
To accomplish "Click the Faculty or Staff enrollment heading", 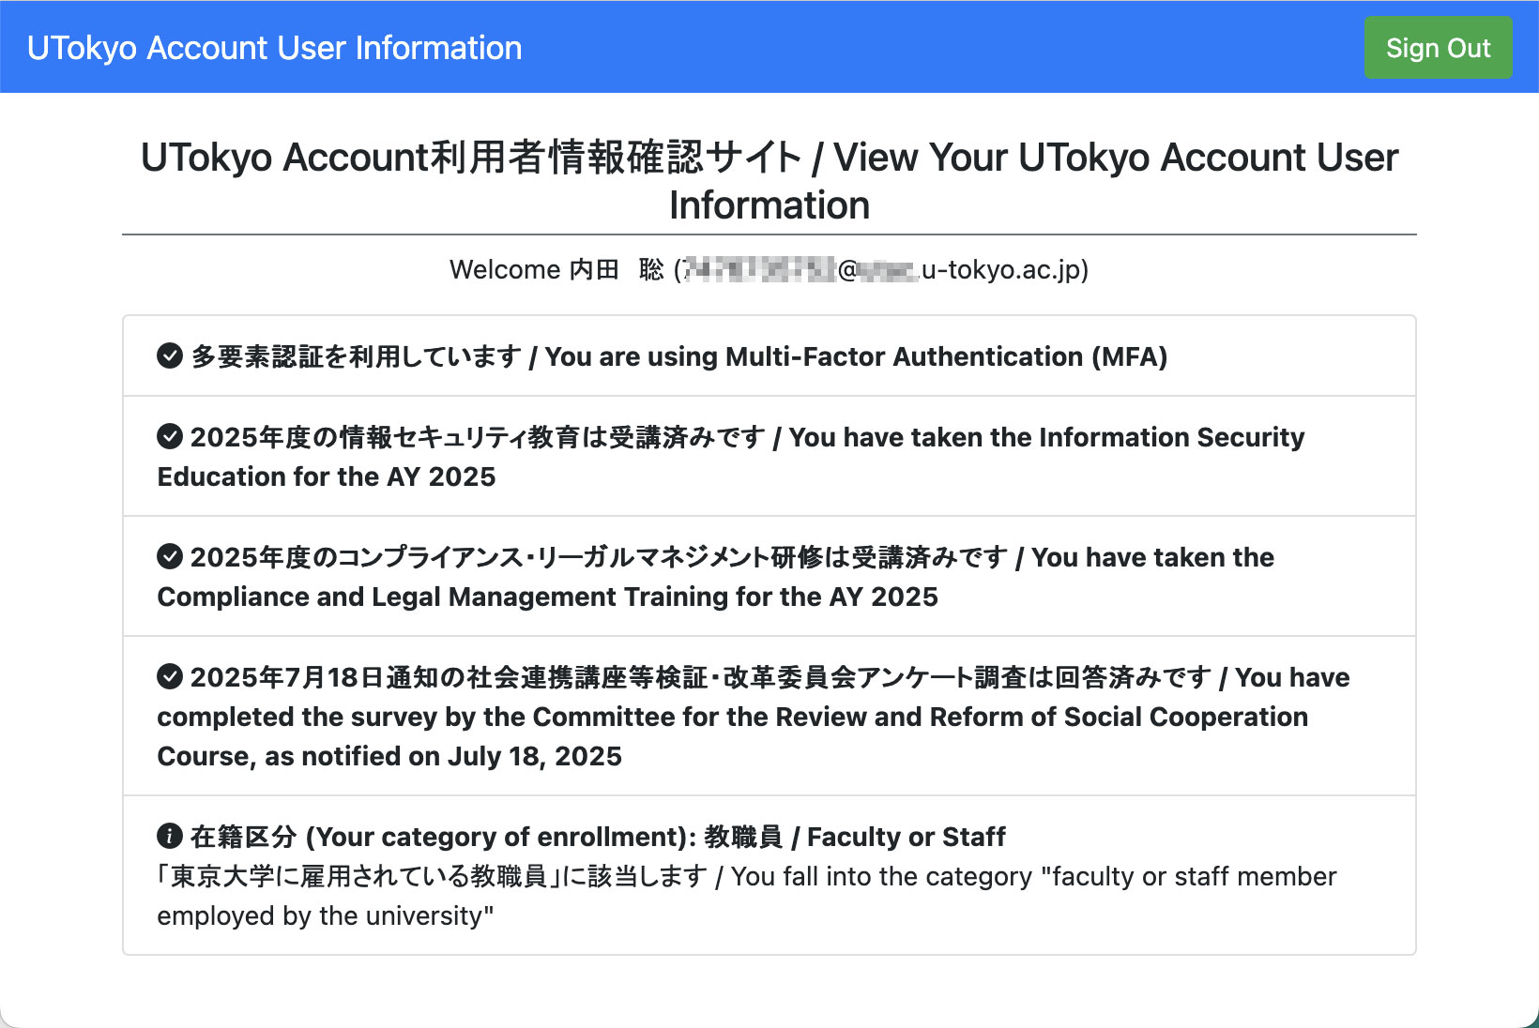I will point(598,837).
